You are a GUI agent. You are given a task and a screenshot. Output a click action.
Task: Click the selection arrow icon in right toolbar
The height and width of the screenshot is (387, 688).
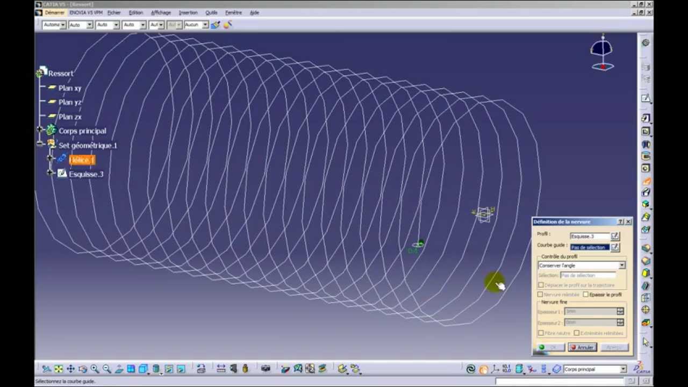point(646,342)
